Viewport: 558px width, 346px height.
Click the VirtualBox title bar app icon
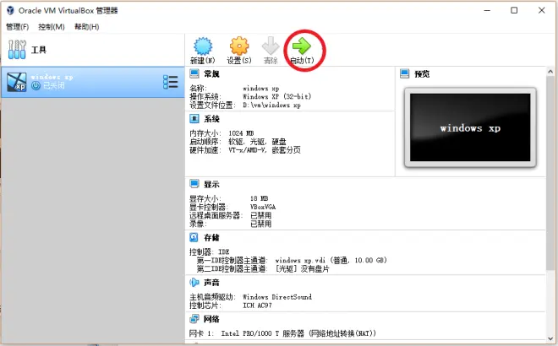point(10,10)
